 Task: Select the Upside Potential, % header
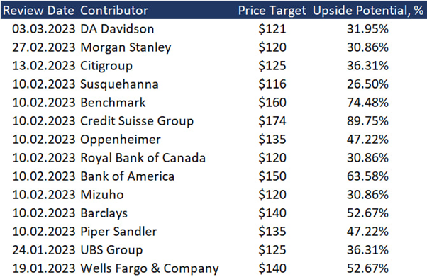click(368, 11)
